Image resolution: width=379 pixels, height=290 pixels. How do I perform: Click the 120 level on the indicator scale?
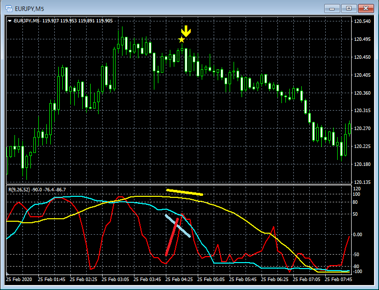357,189
